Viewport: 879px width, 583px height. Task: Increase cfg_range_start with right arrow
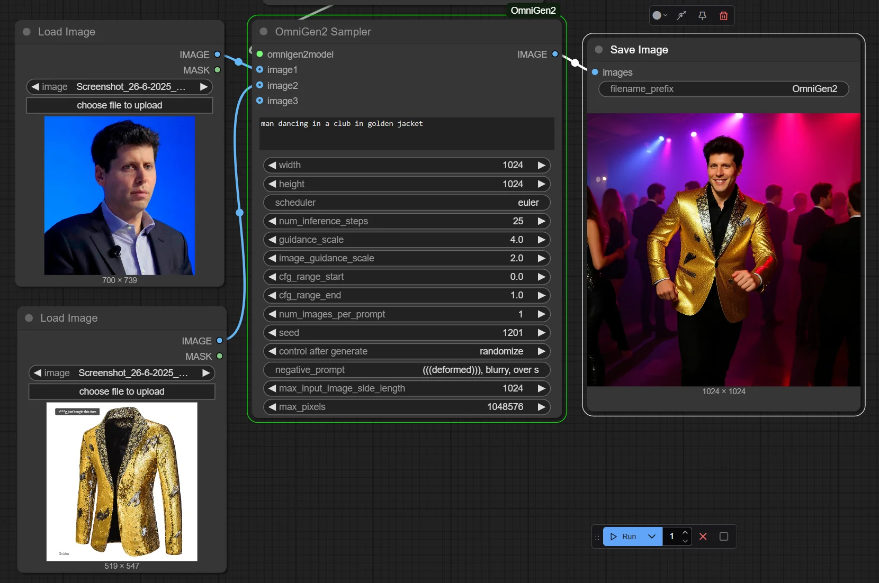click(541, 277)
